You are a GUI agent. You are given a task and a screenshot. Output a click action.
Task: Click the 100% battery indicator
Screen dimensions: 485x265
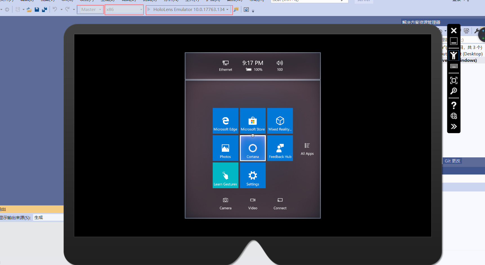(254, 69)
